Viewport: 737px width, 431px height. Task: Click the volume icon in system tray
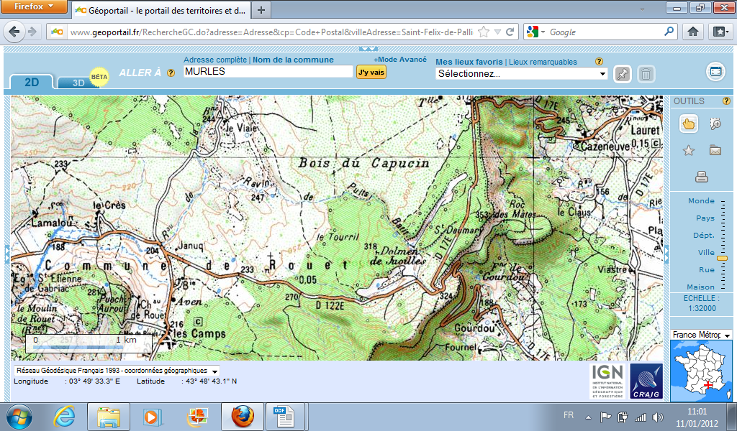point(658,417)
